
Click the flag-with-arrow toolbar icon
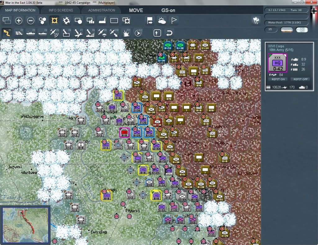[150, 21]
